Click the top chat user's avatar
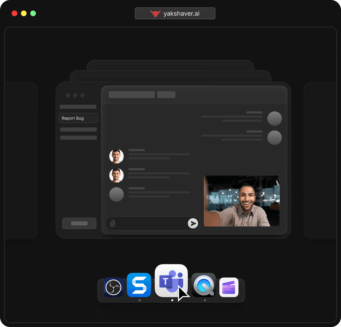This screenshot has width=341, height=327. click(x=116, y=156)
